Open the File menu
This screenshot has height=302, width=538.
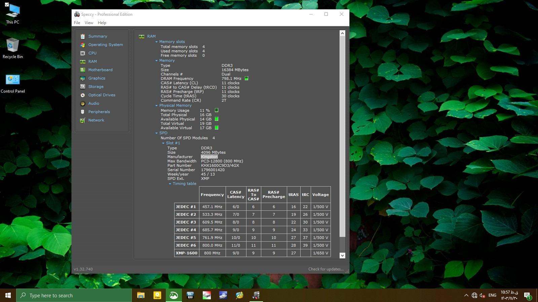(x=77, y=23)
